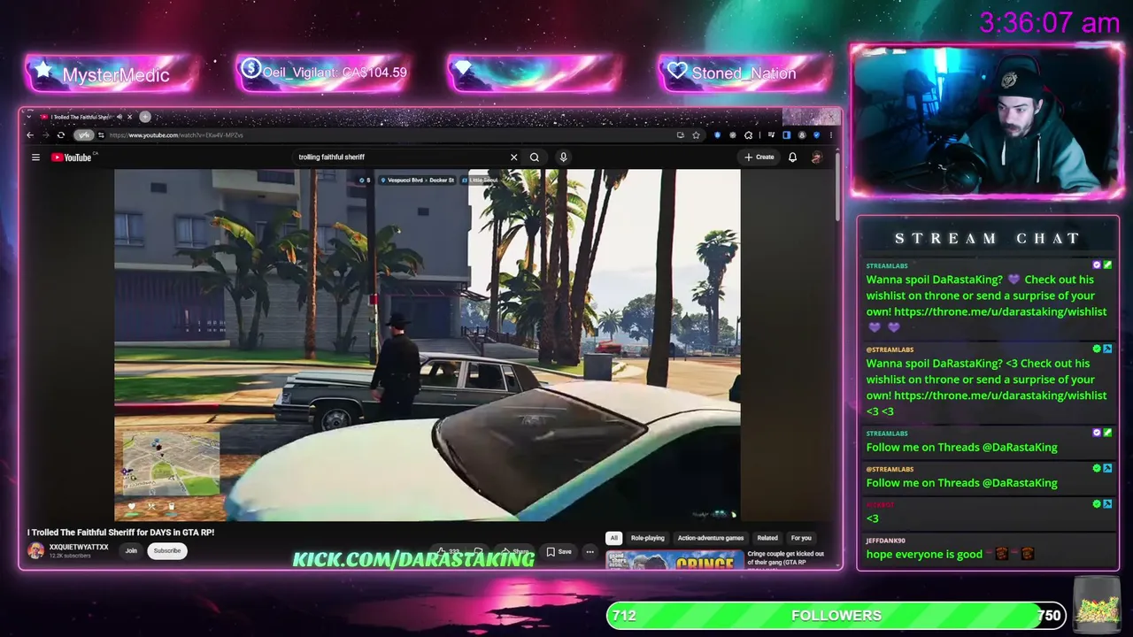Image resolution: width=1133 pixels, height=637 pixels.
Task: Start voice search with the microphone
Action: (563, 157)
